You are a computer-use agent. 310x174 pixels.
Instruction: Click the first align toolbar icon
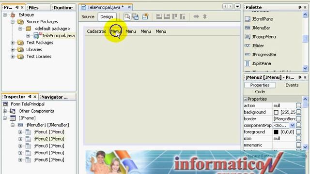tap(159, 16)
